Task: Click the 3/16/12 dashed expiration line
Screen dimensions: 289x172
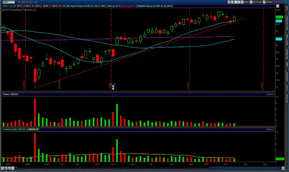Action: tap(263, 50)
